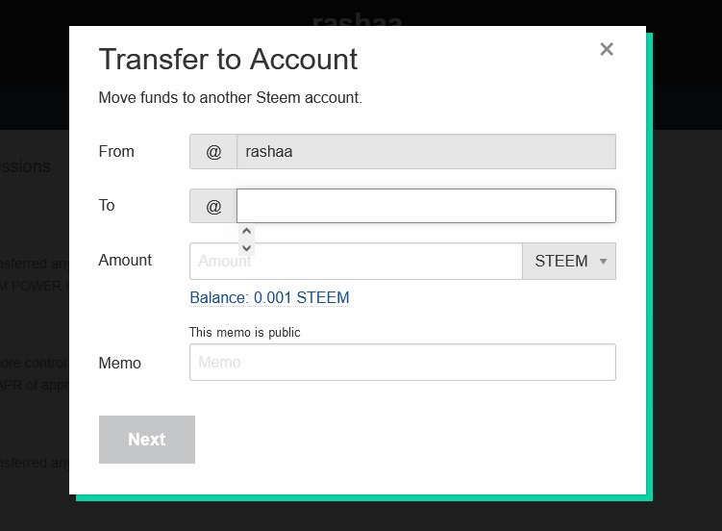Click the Balance: 0.001 STEEM link
722x531 pixels.
pos(269,297)
